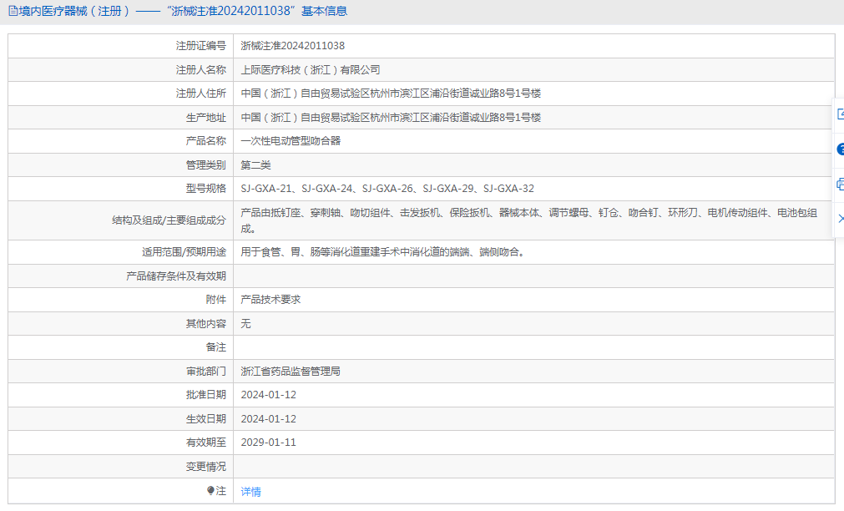The width and height of the screenshot is (844, 511).
Task: Click the 管理类别 row label
Action: pyautogui.click(x=205, y=165)
